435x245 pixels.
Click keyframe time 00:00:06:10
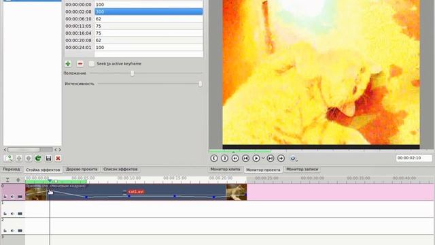click(x=79, y=19)
